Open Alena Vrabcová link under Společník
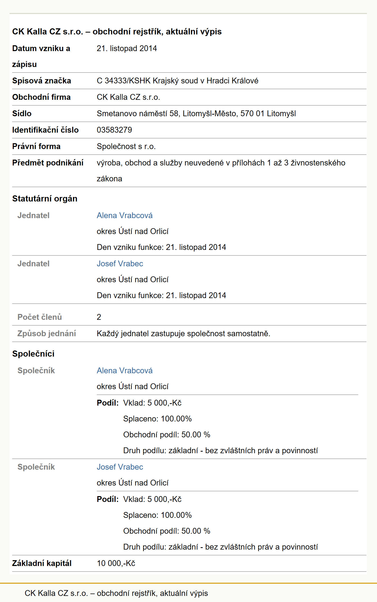Screen dimensions: 377x602 (125, 371)
